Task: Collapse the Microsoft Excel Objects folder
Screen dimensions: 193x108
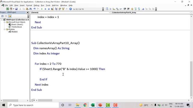Action: coord(4,22)
